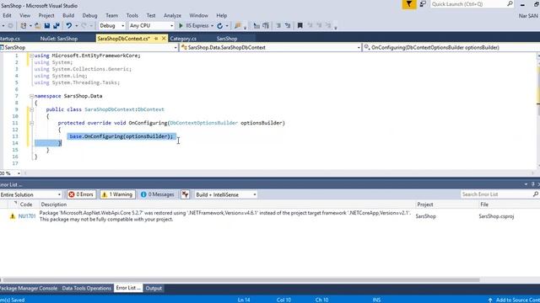Open the undo history dropdown arrow
Screen dimensions: 540x303
click(x=76, y=26)
